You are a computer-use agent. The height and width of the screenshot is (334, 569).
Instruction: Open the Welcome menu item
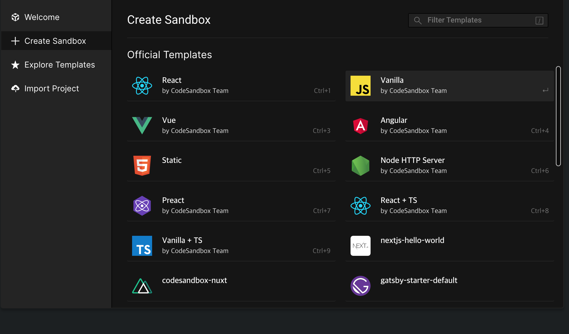(x=56, y=17)
